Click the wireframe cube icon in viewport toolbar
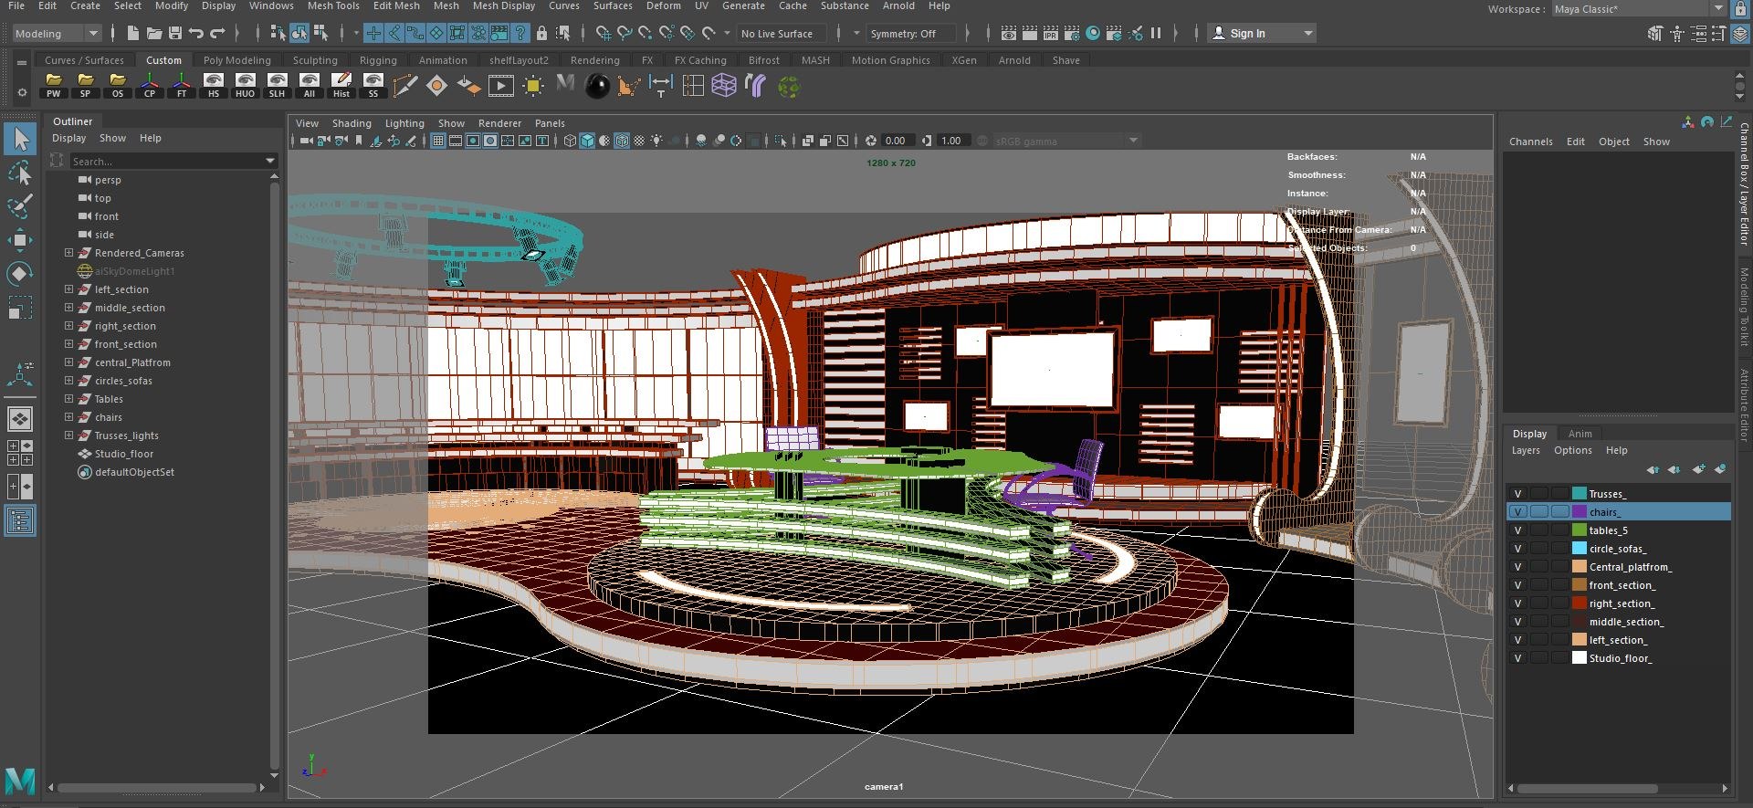The width and height of the screenshot is (1753, 808). pos(570,141)
